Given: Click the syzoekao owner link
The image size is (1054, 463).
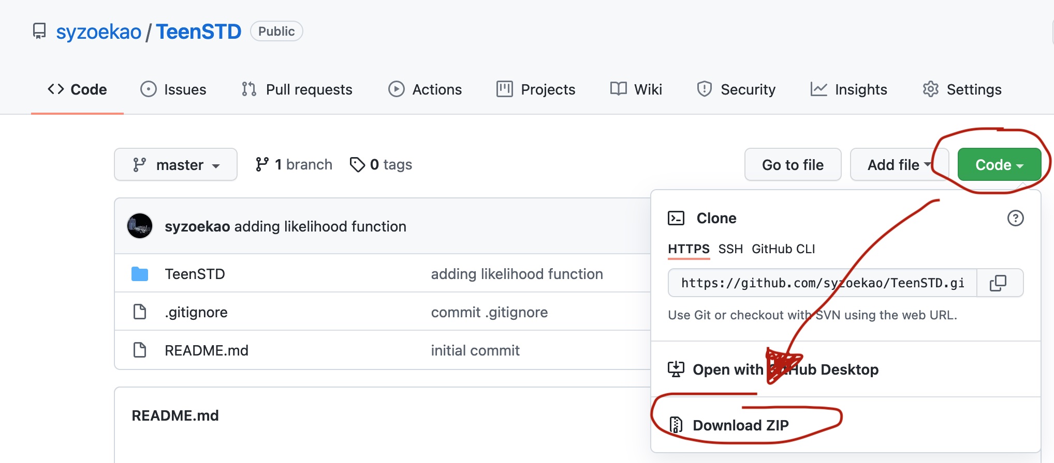Looking at the screenshot, I should 98,32.
